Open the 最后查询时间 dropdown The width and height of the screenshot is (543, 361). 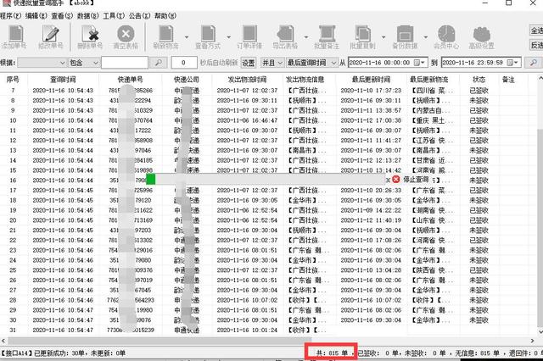coord(311,63)
